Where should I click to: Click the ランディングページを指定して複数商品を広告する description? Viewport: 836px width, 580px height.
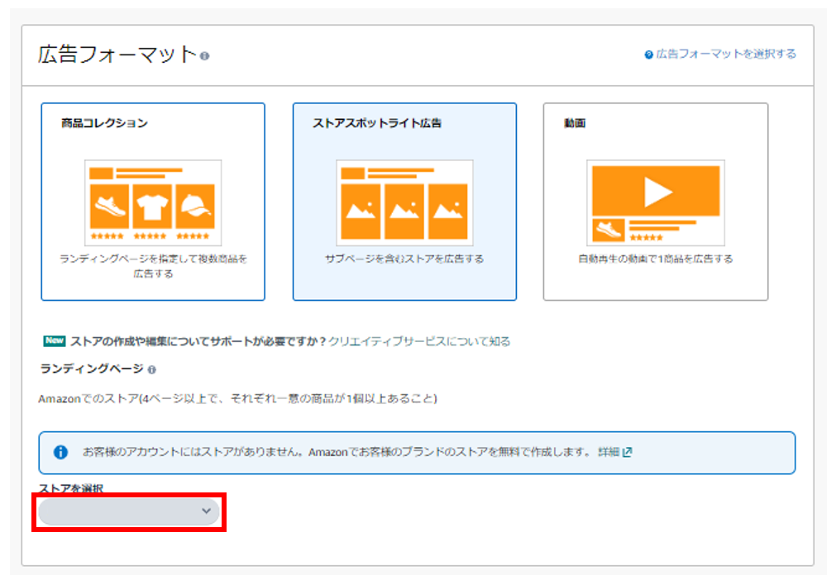pyautogui.click(x=153, y=266)
